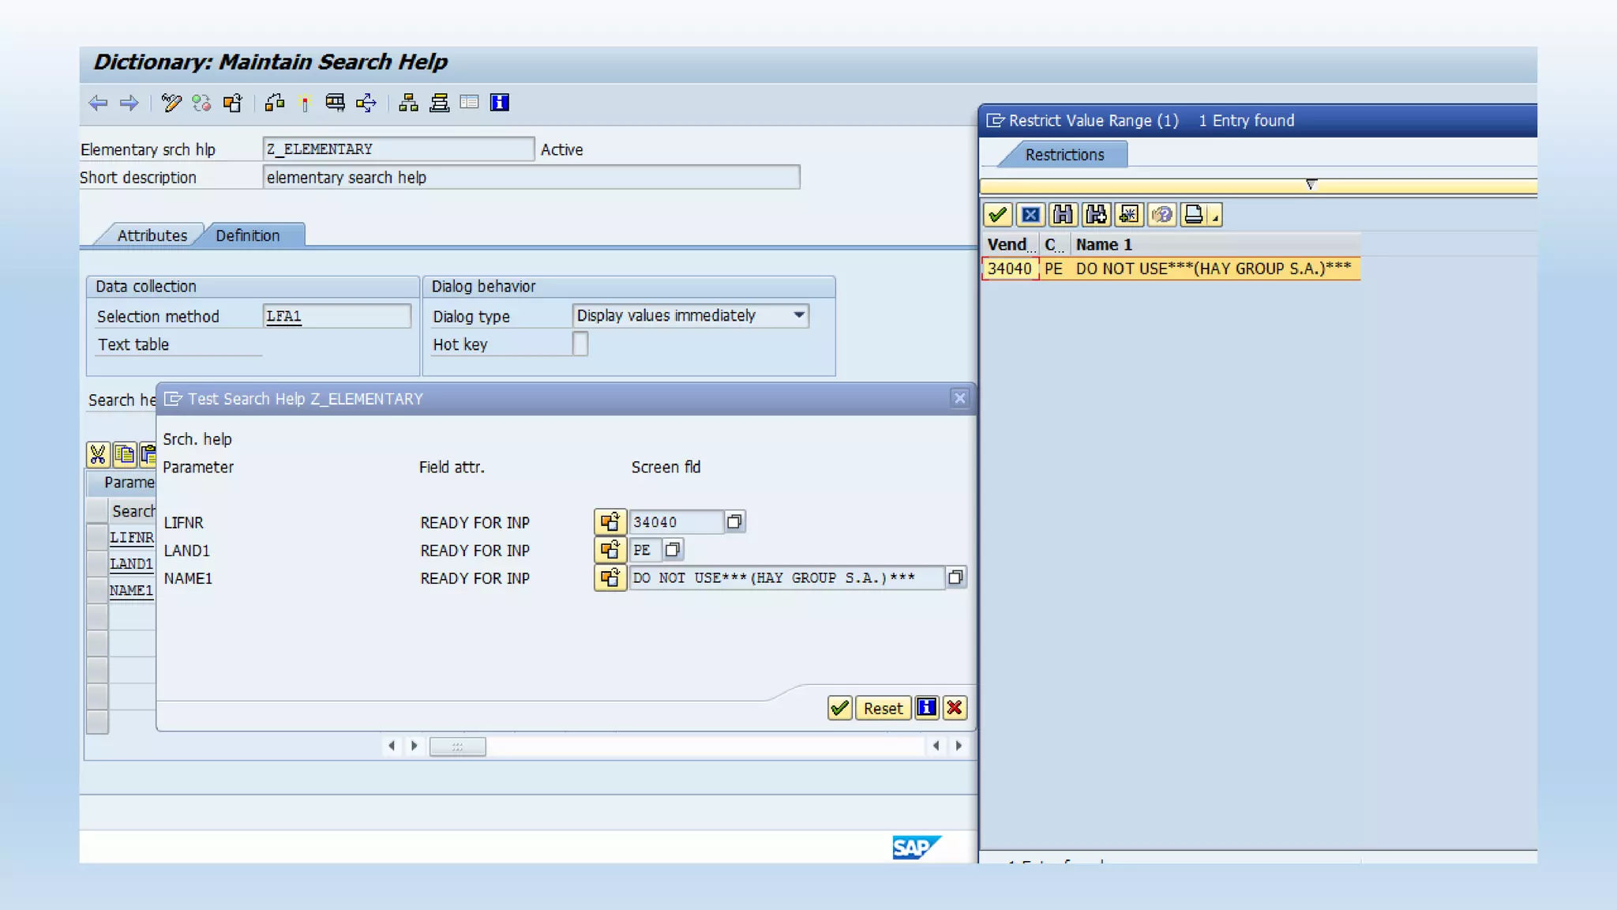Click multiple selection button next to LIFNR value

735,521
